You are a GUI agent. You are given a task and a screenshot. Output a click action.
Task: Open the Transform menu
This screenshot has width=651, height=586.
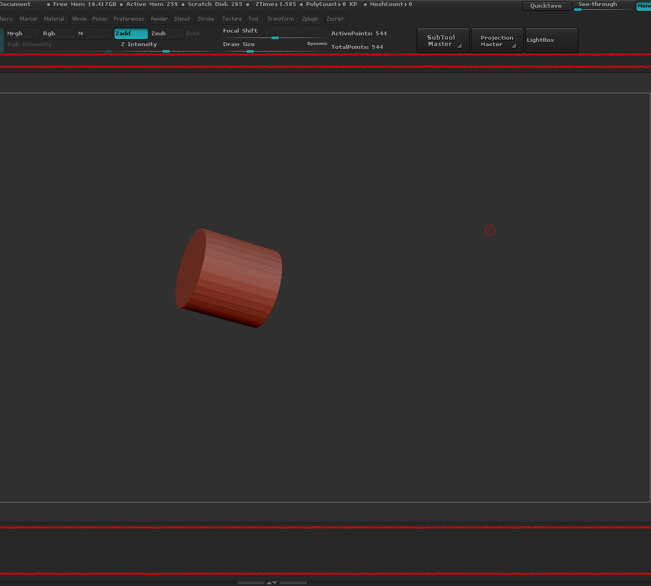[280, 19]
